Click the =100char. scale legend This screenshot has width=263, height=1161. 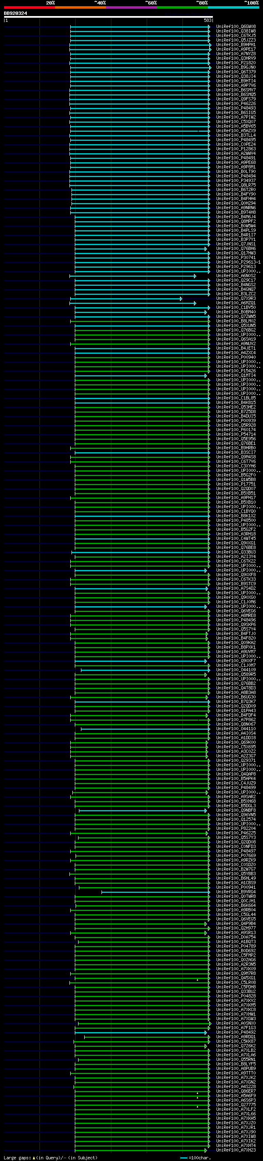pos(195,1157)
